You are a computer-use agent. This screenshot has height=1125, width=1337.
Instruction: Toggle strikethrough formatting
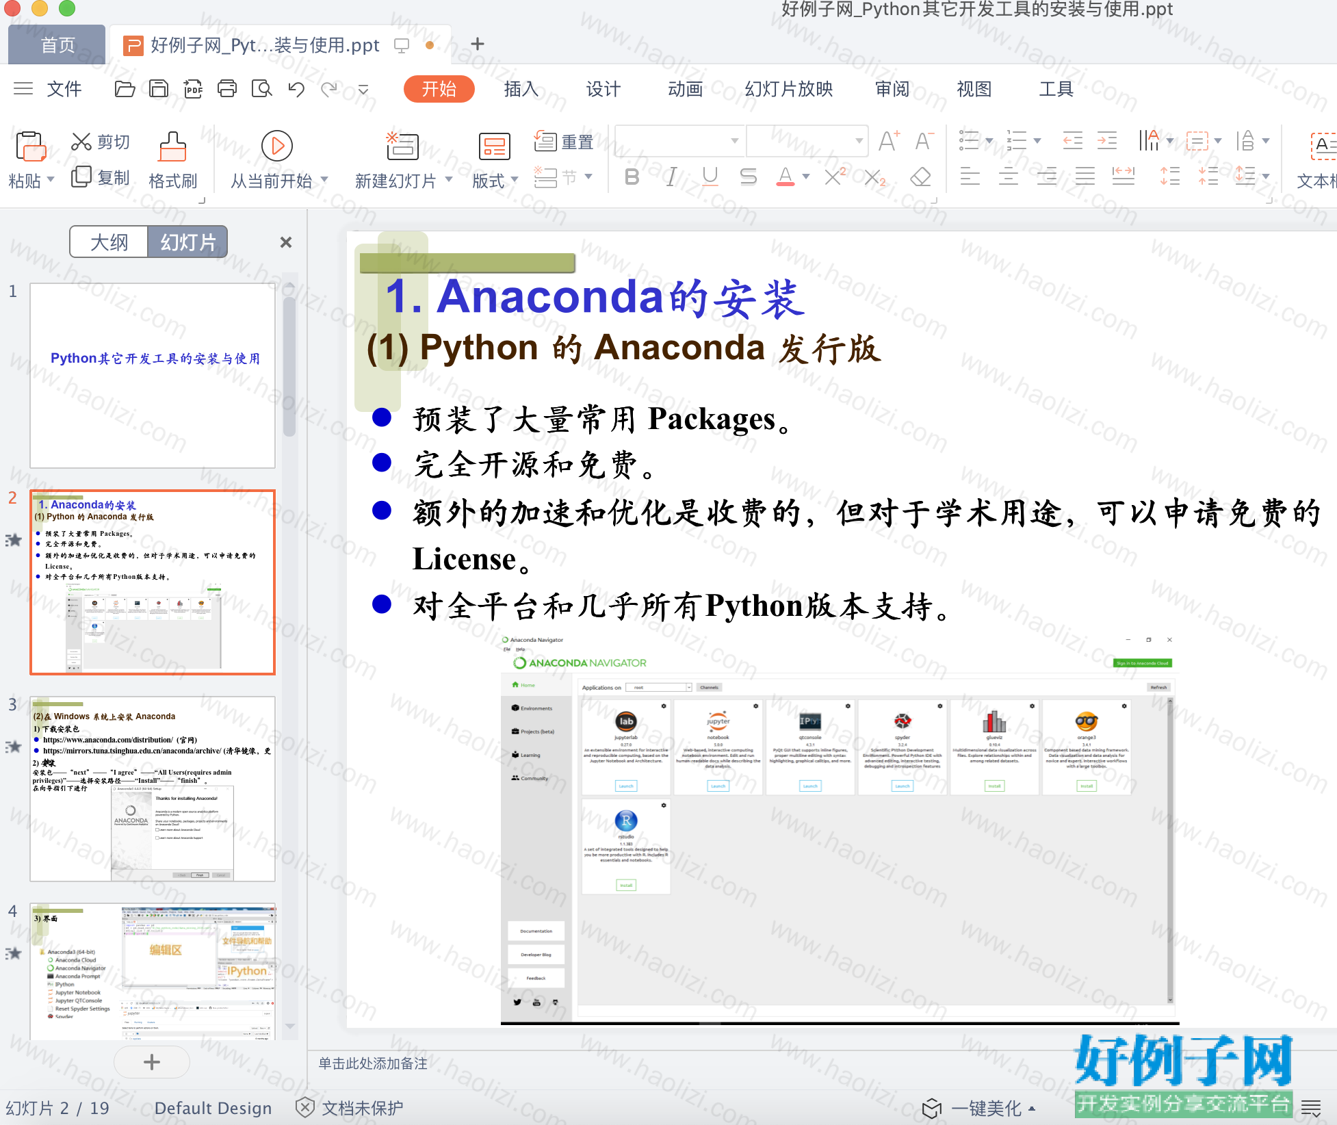coord(749,177)
